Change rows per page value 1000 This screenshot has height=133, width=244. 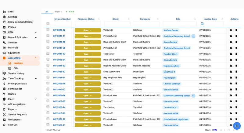pyautogui.click(x=214, y=130)
